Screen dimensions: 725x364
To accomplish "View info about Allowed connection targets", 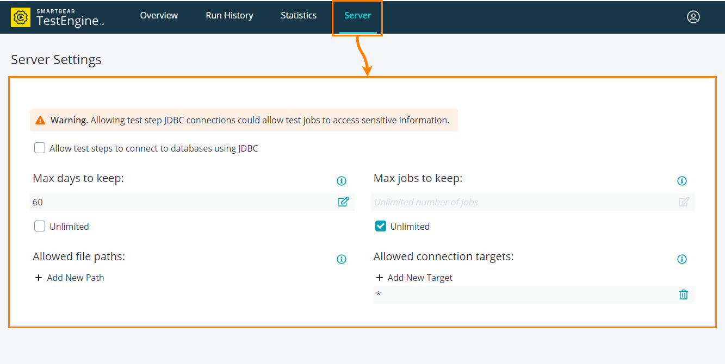I will click(682, 259).
